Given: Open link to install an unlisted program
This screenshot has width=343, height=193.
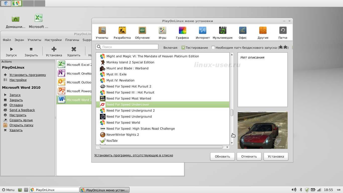Looking at the screenshot, I should click(x=134, y=155).
